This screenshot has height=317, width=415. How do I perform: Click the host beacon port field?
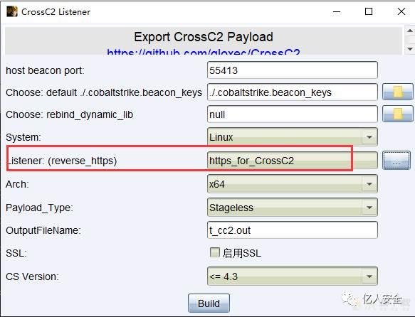point(292,70)
